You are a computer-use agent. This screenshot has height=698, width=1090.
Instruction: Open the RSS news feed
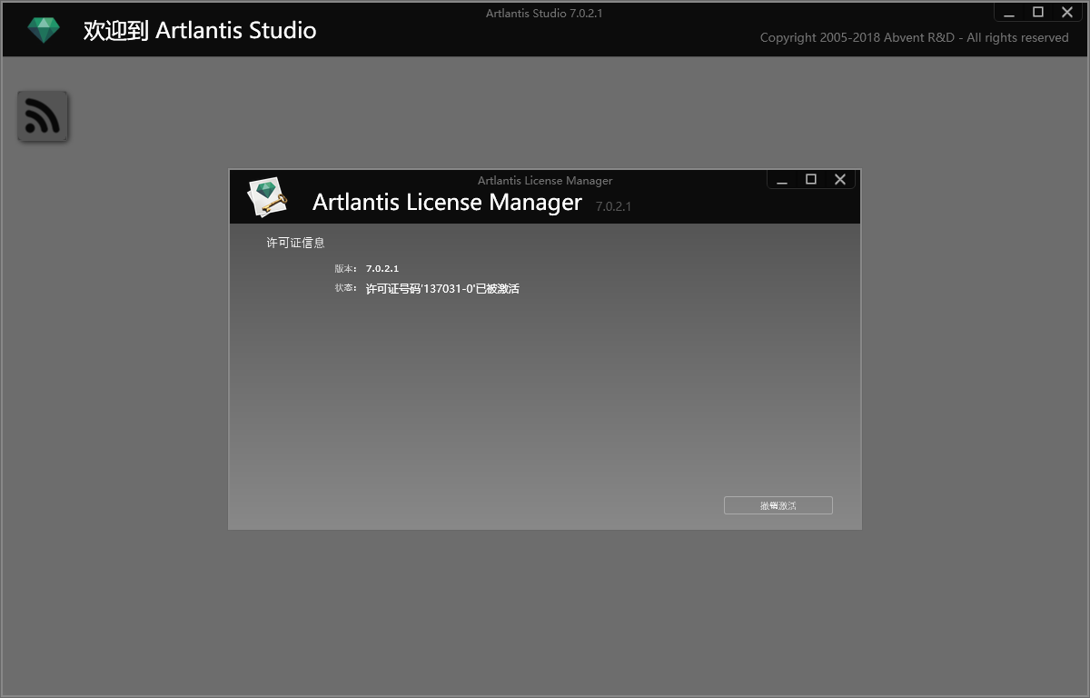click(x=43, y=115)
